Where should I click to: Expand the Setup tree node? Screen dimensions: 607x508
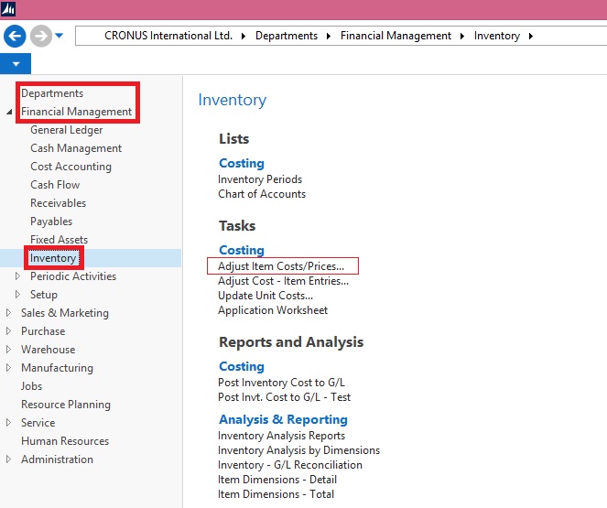coord(19,295)
